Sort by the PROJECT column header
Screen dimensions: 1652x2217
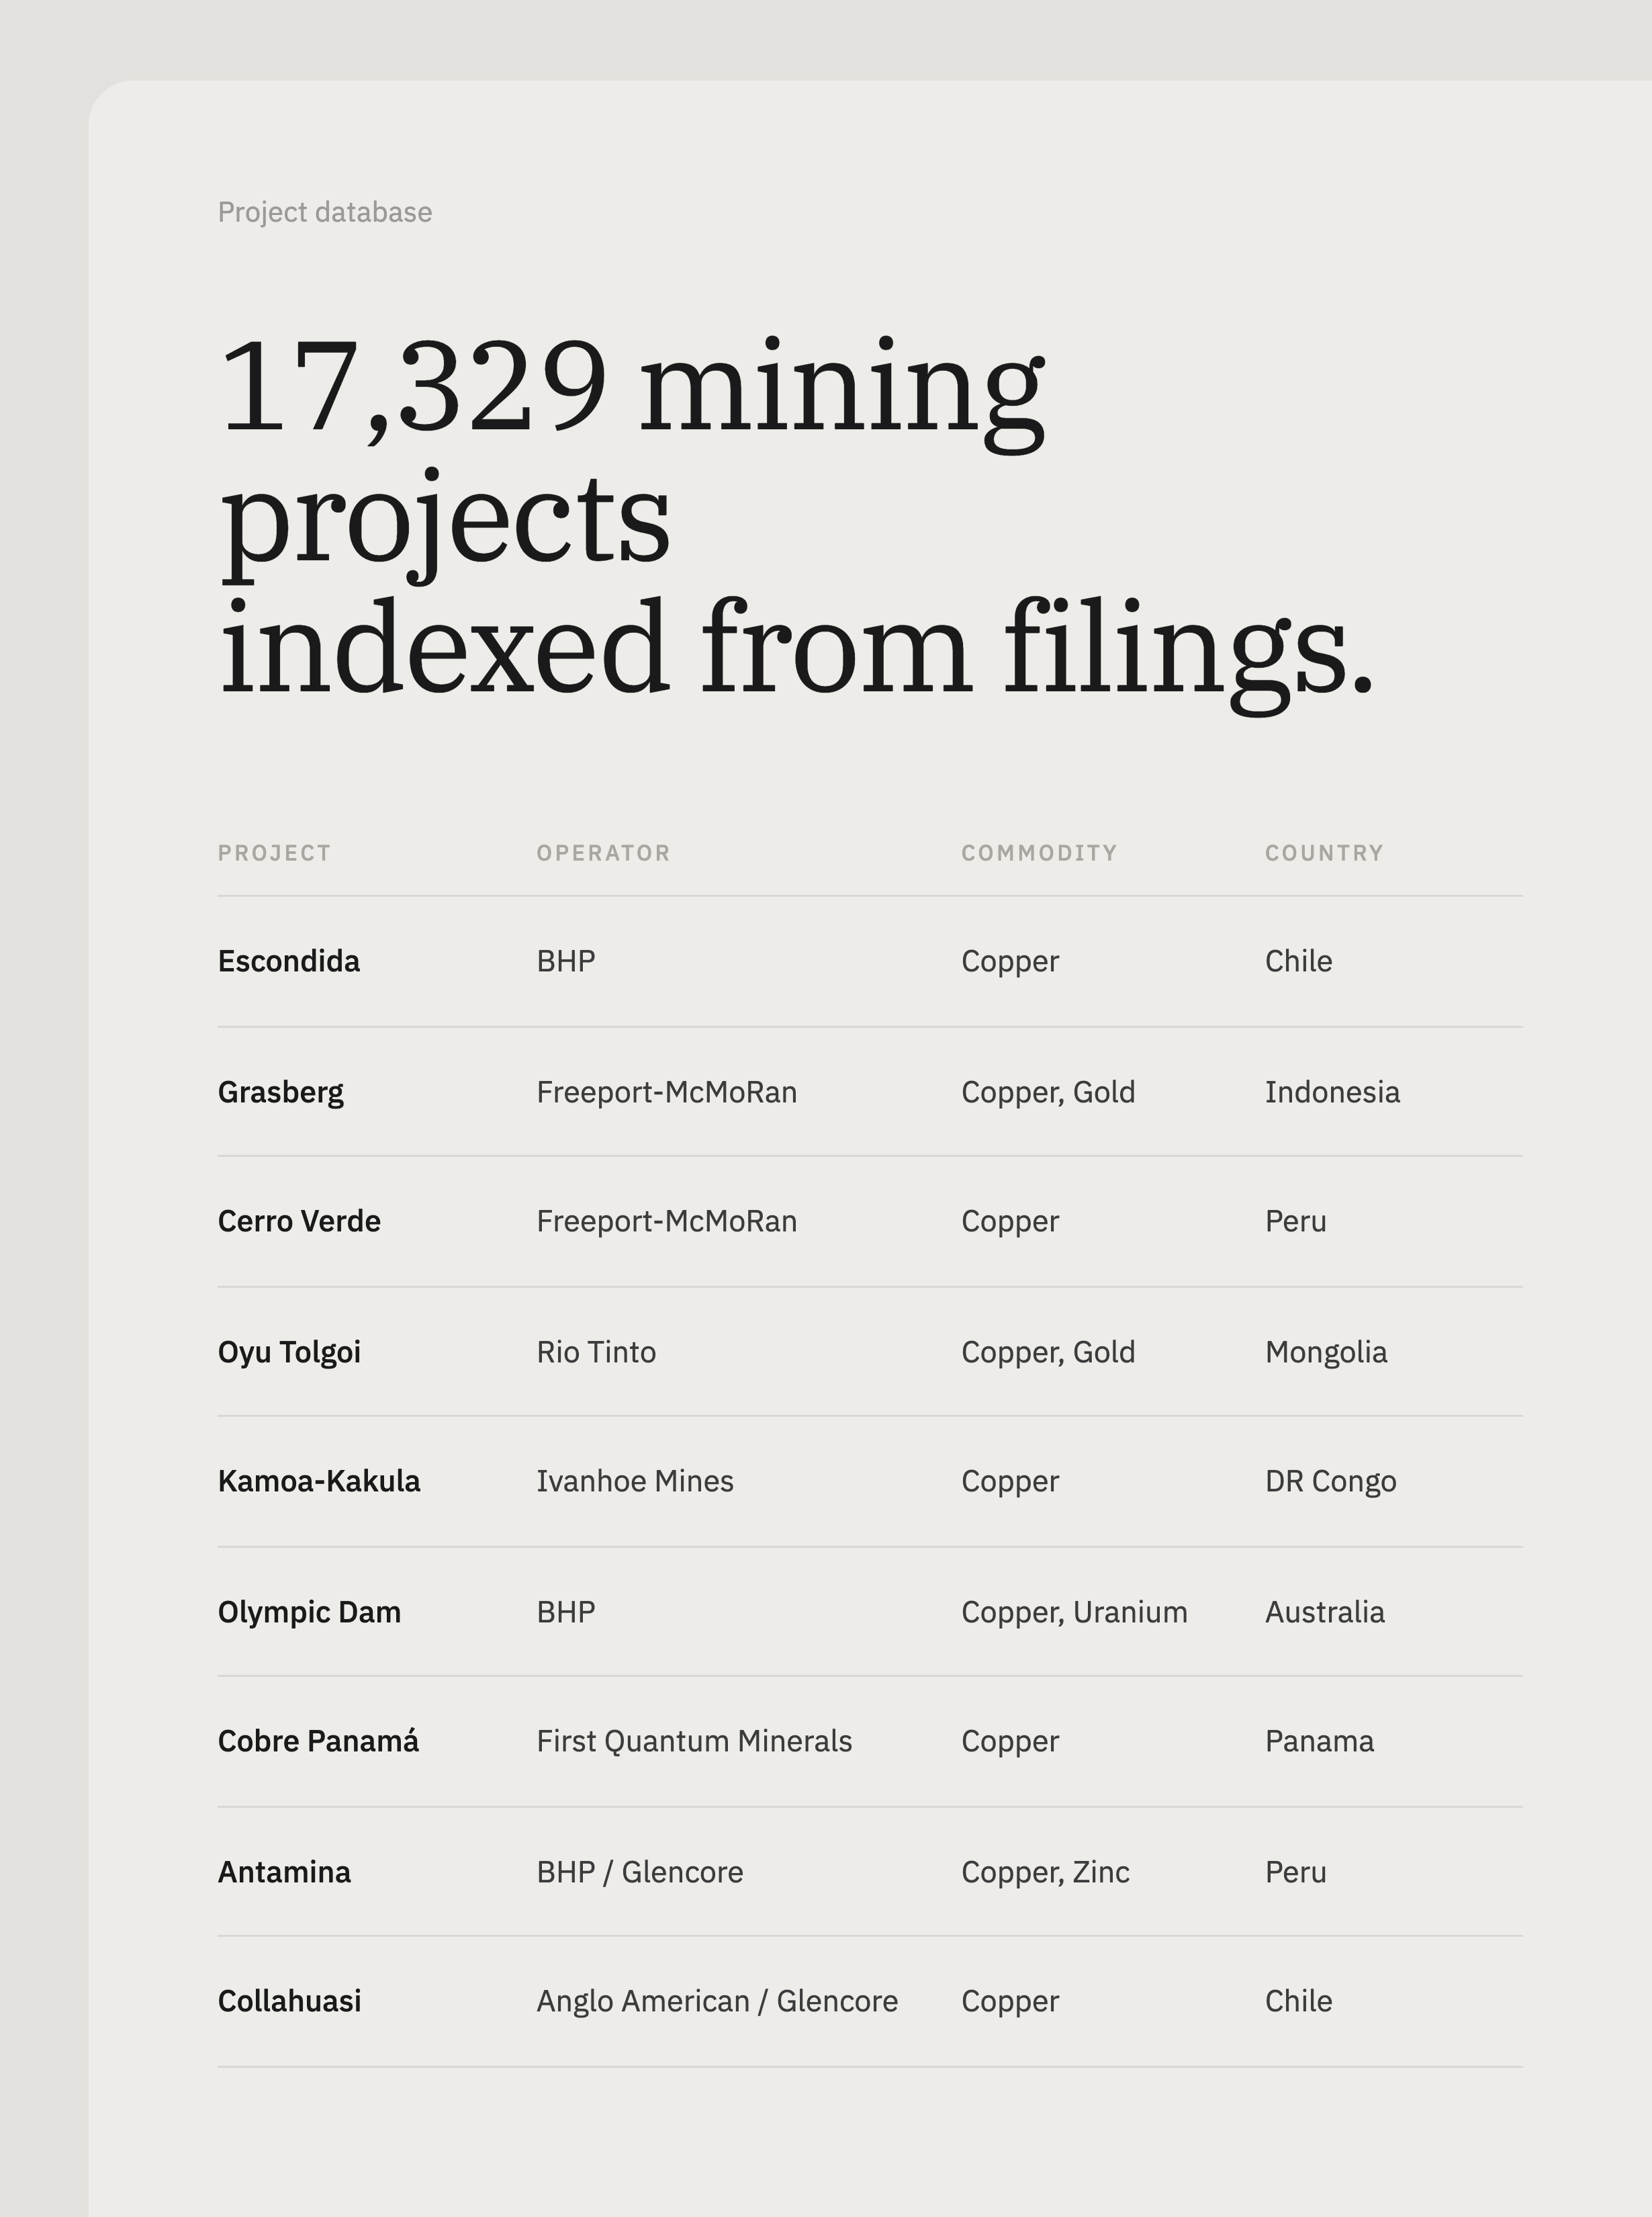274,853
